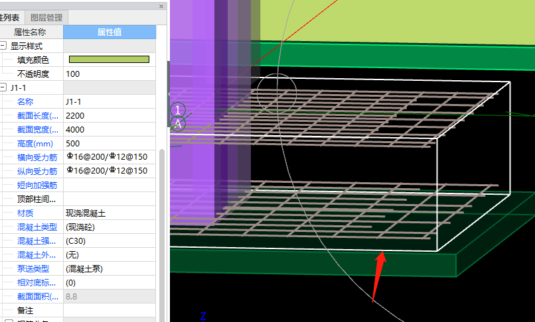The height and width of the screenshot is (322, 535).
Task: Select the 截面宽度 value 4000
Action: (x=109, y=130)
